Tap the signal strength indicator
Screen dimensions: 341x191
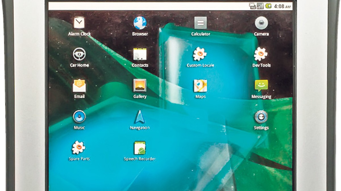coord(260,6)
